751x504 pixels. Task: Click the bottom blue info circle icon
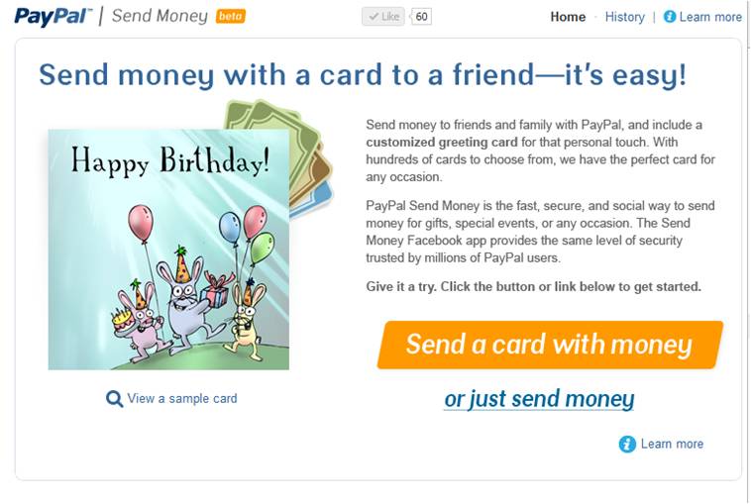pos(627,445)
